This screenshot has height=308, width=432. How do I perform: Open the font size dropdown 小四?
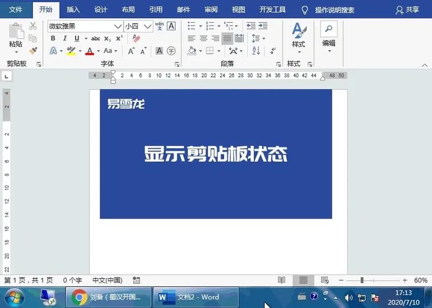click(147, 26)
